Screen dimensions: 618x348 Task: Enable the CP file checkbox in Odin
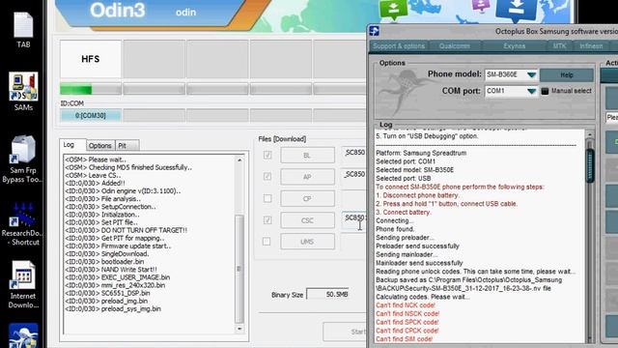click(x=267, y=198)
